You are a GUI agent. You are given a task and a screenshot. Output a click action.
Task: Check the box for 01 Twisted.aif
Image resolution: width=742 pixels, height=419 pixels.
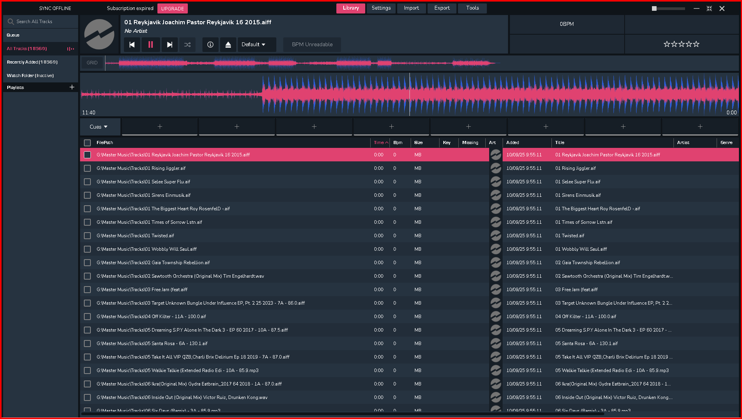click(87, 236)
